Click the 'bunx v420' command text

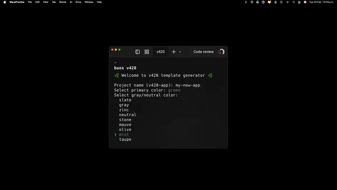tap(125, 68)
